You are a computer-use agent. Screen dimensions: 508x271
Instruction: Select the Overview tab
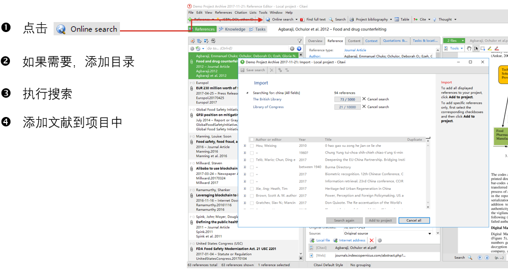[x=315, y=41]
